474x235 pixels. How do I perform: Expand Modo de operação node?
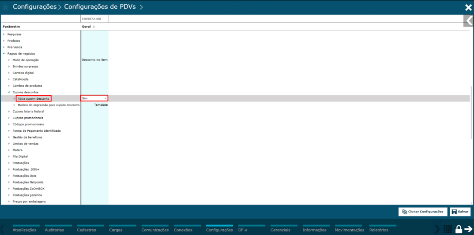tap(9, 60)
